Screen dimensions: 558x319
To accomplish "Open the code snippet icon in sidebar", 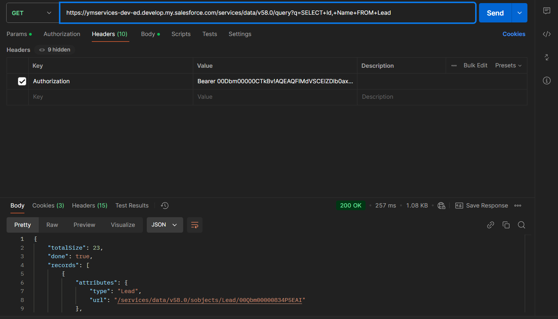I will (x=546, y=34).
